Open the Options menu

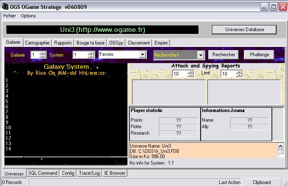28,16
